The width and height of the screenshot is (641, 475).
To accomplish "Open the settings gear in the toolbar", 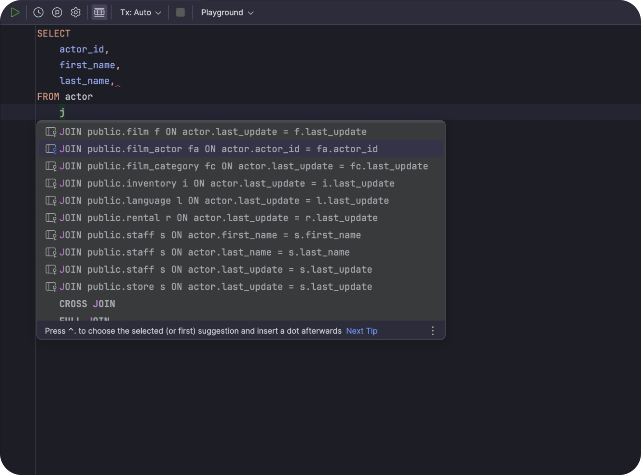I will 75,12.
